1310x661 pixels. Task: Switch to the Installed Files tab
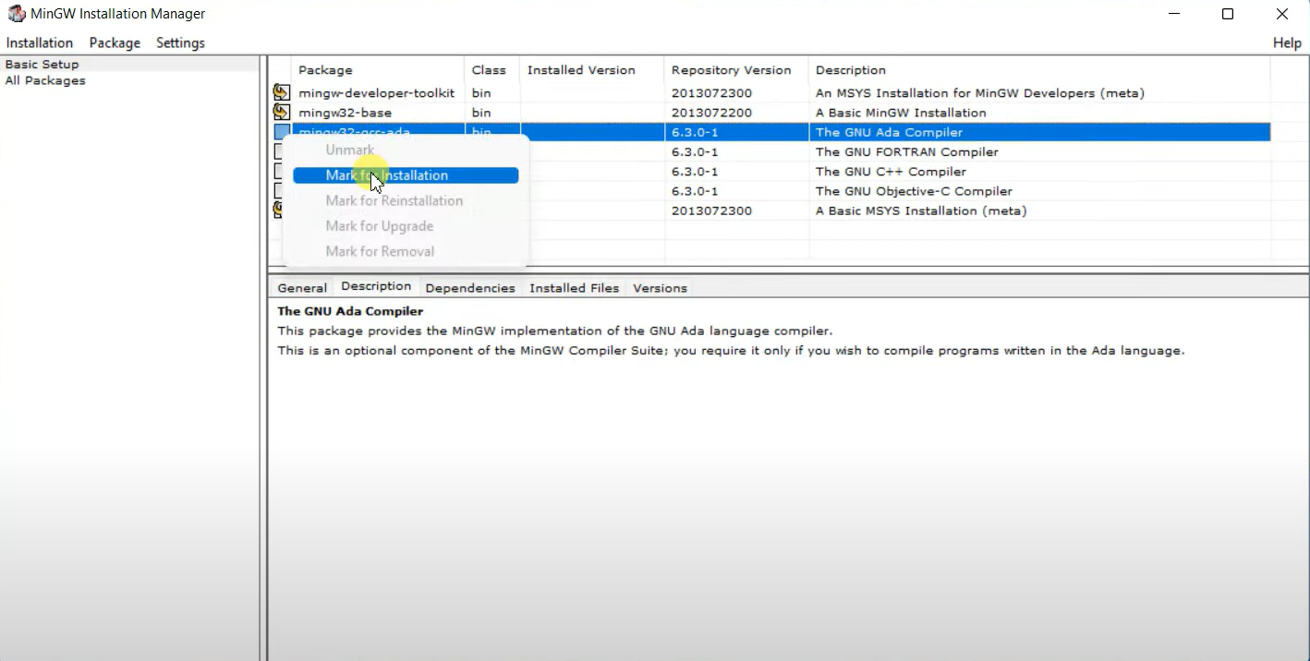[574, 287]
